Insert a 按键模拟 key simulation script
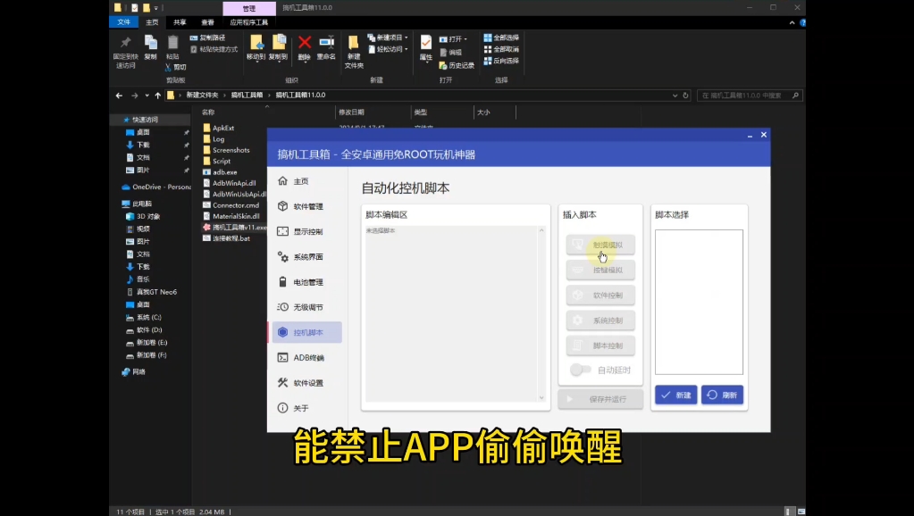914x516 pixels. click(600, 270)
